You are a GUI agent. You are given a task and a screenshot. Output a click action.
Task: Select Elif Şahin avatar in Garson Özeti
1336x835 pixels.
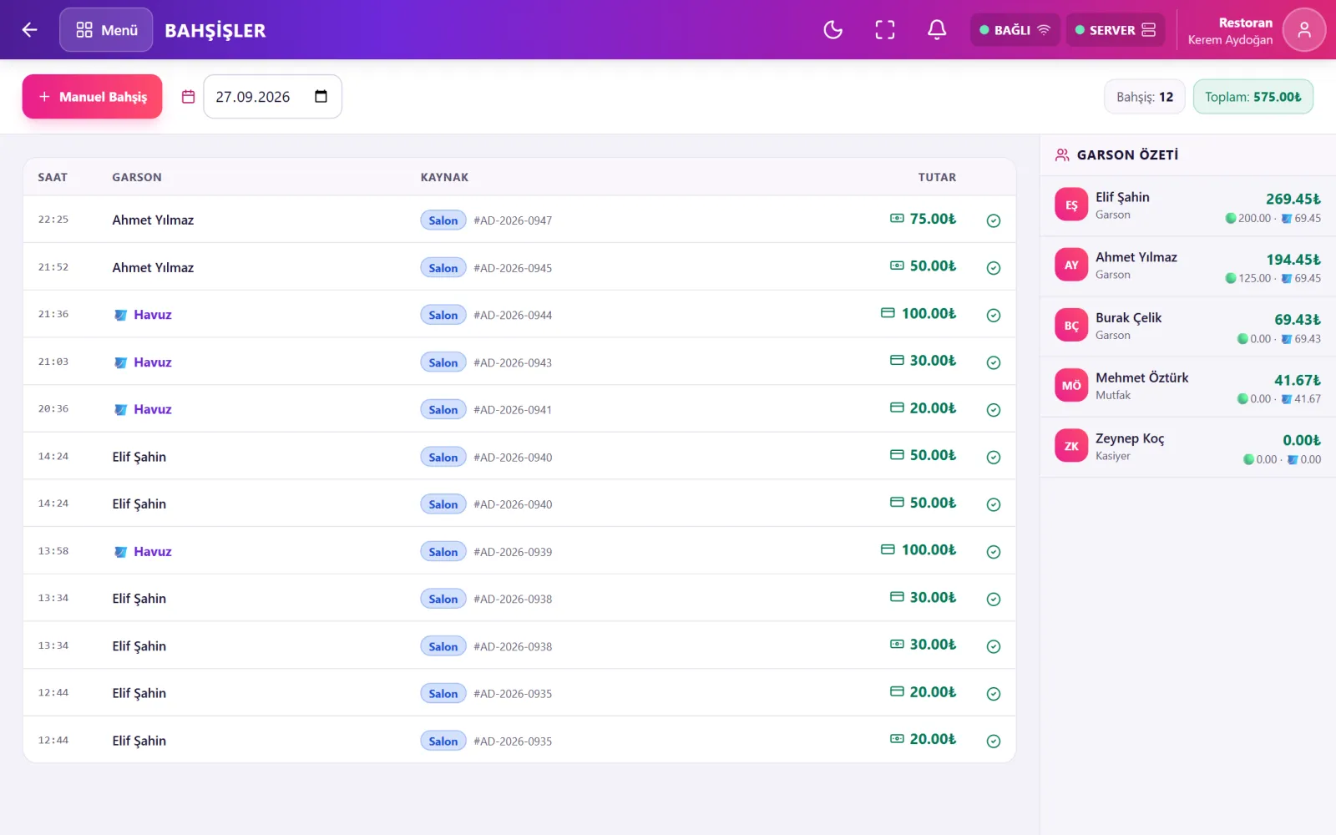click(x=1071, y=205)
